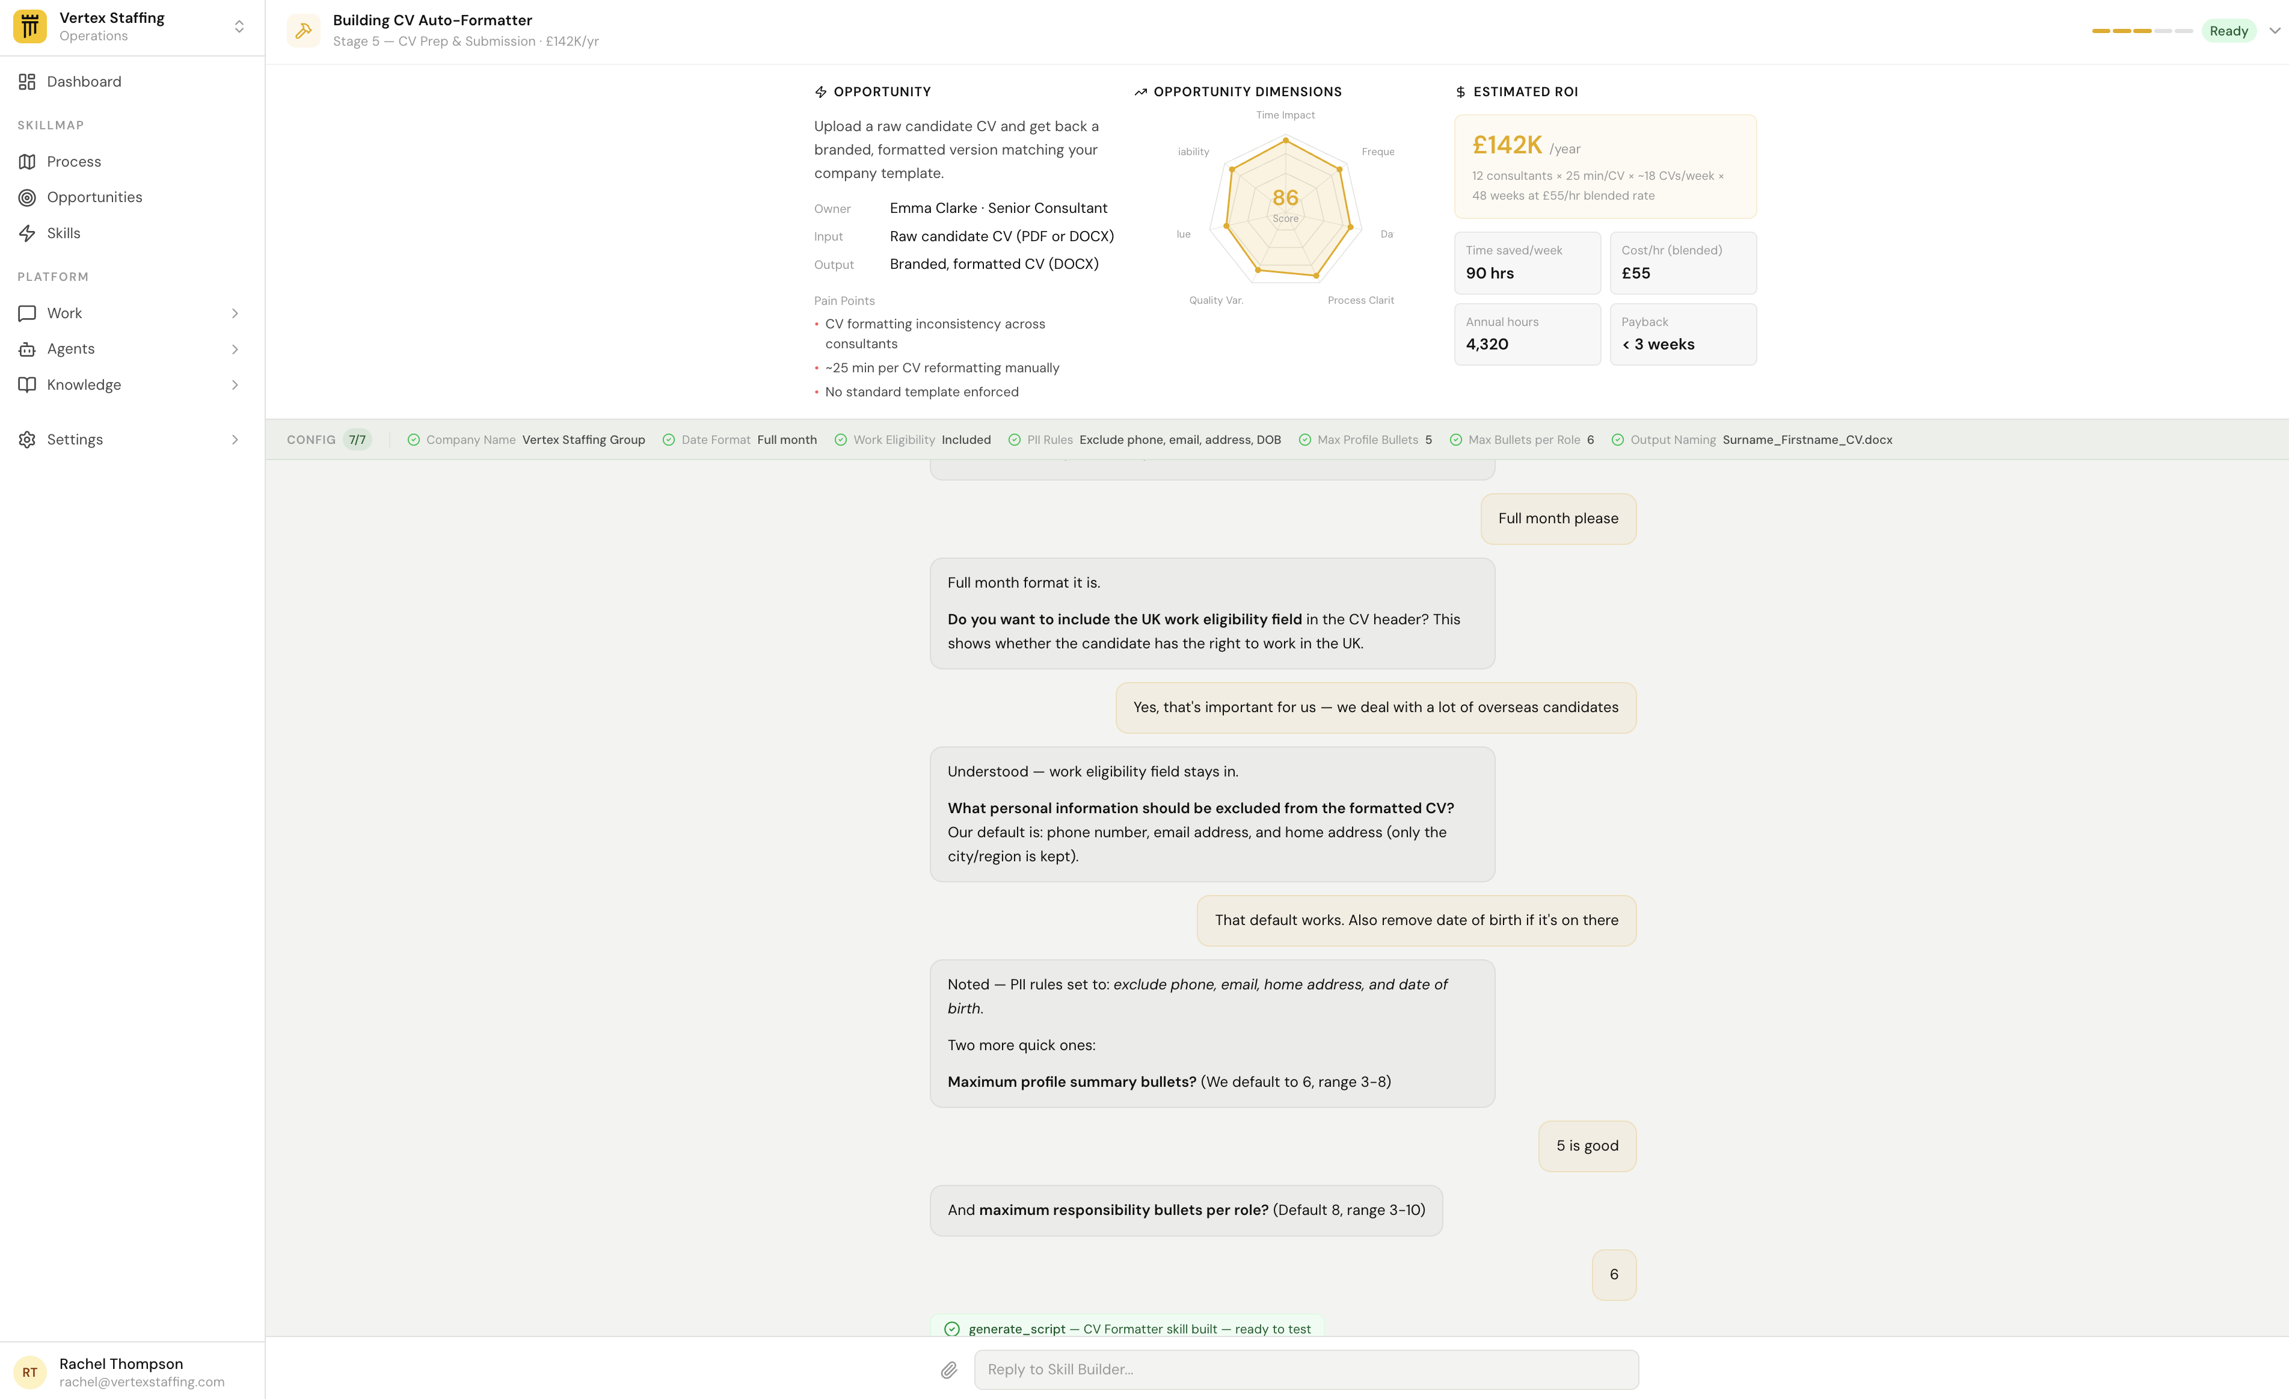The width and height of the screenshot is (2289, 1399).
Task: Open the Vertex Staffing workspace switcher
Action: pos(239,26)
